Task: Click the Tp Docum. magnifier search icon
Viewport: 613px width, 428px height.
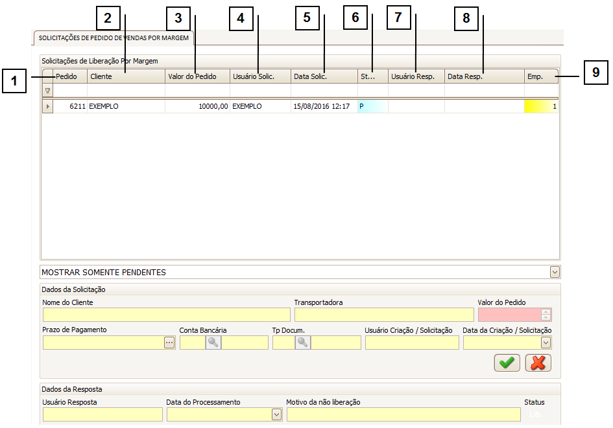Action: [303, 343]
